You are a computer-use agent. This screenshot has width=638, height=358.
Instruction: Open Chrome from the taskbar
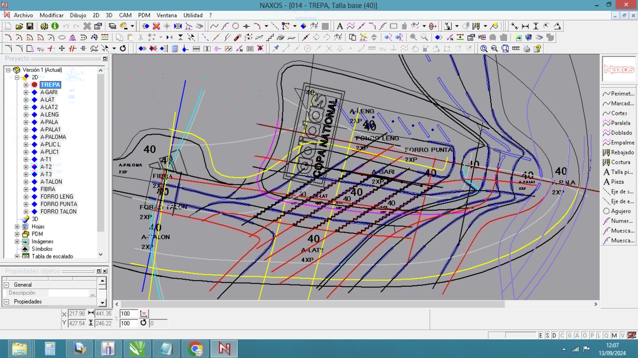pos(195,349)
